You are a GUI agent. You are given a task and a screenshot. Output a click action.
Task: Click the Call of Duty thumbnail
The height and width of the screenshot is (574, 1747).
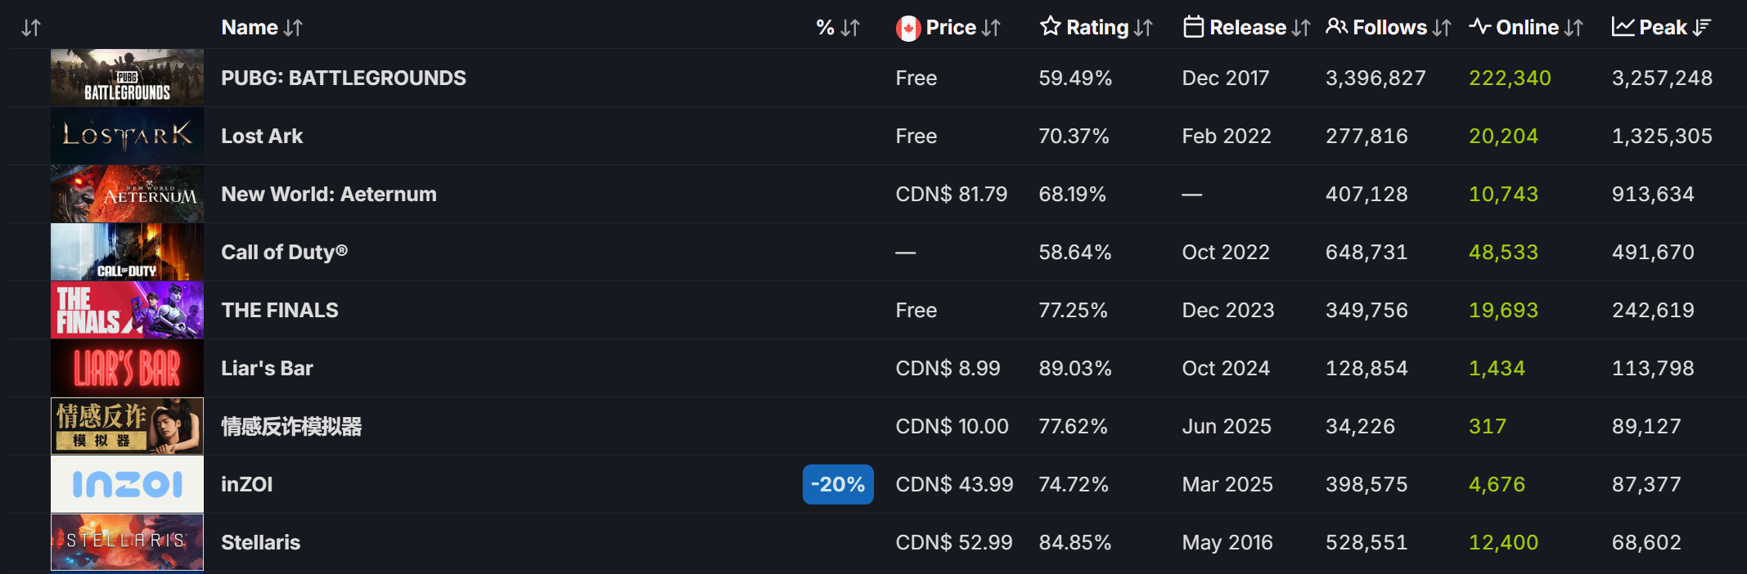point(127,252)
